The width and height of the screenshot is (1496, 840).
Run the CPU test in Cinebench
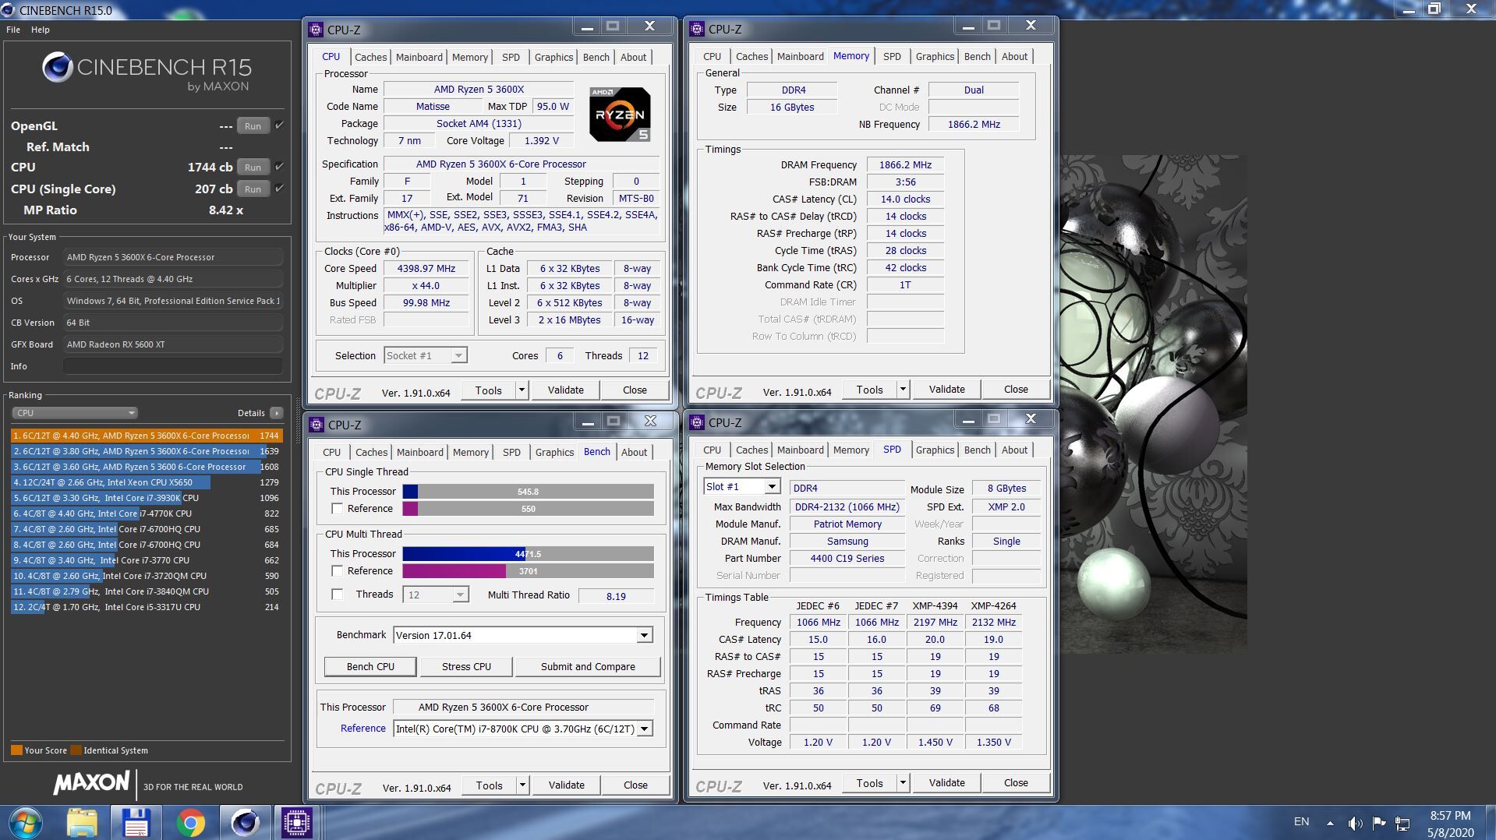tap(253, 167)
